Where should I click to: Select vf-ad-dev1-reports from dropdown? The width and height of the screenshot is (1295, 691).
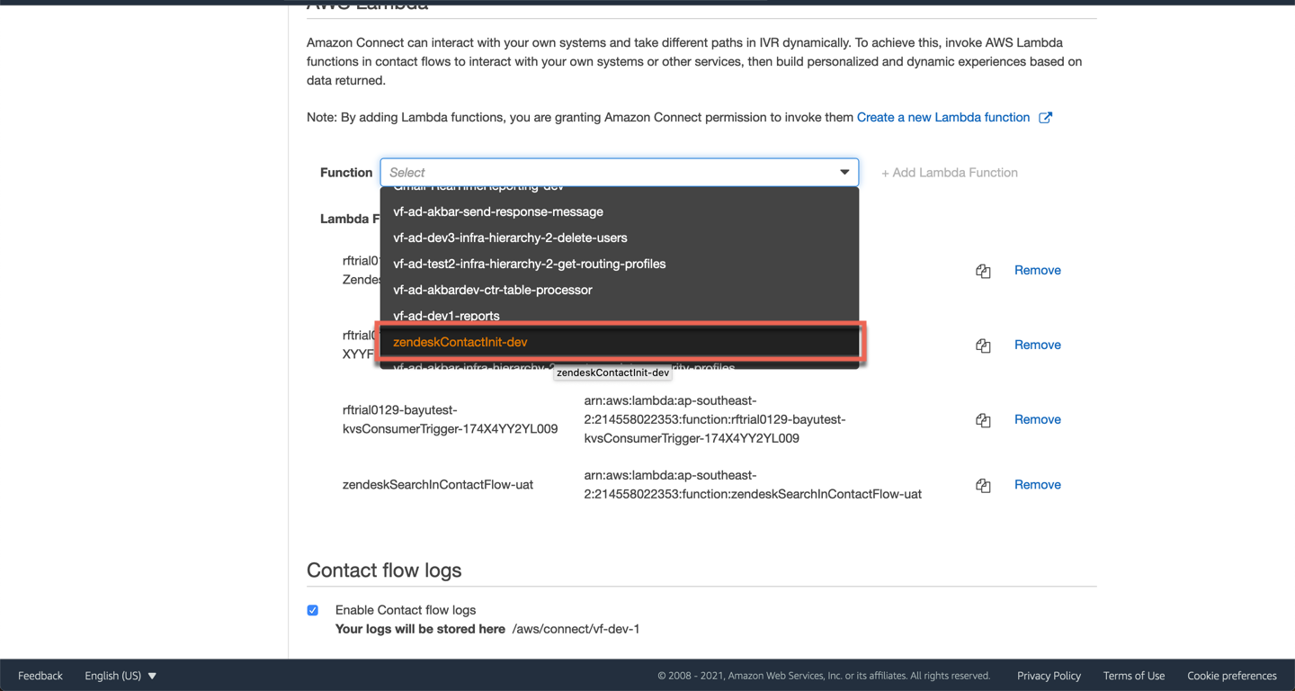point(446,315)
